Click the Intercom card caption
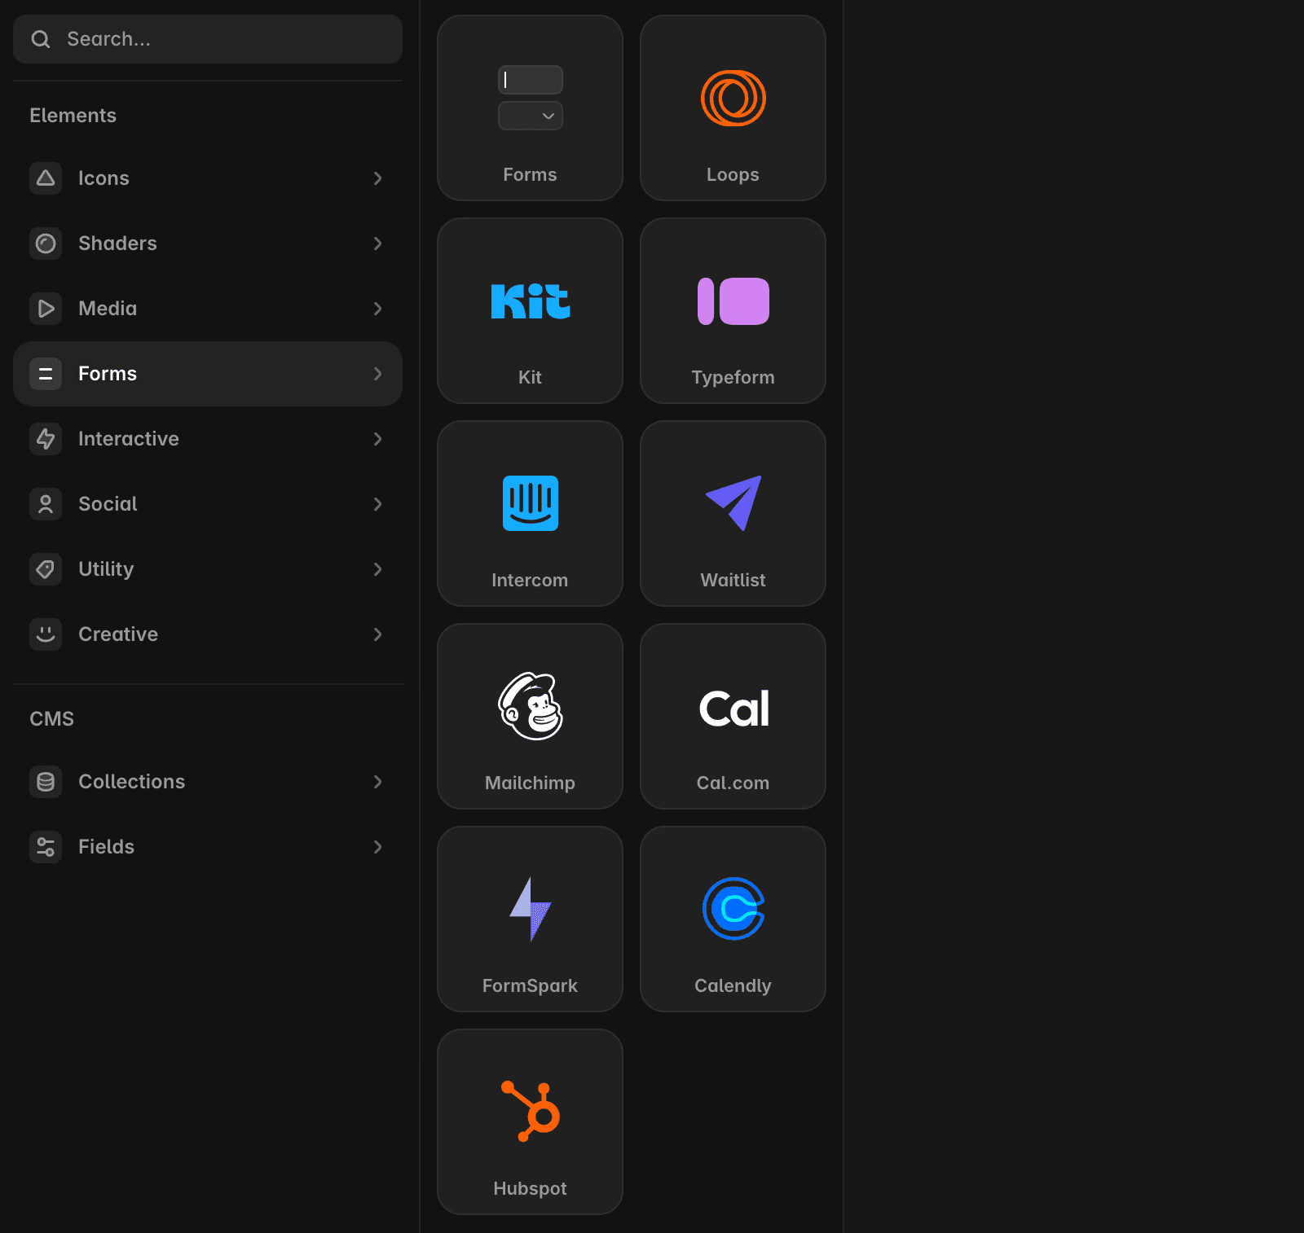This screenshot has height=1233, width=1304. click(530, 581)
